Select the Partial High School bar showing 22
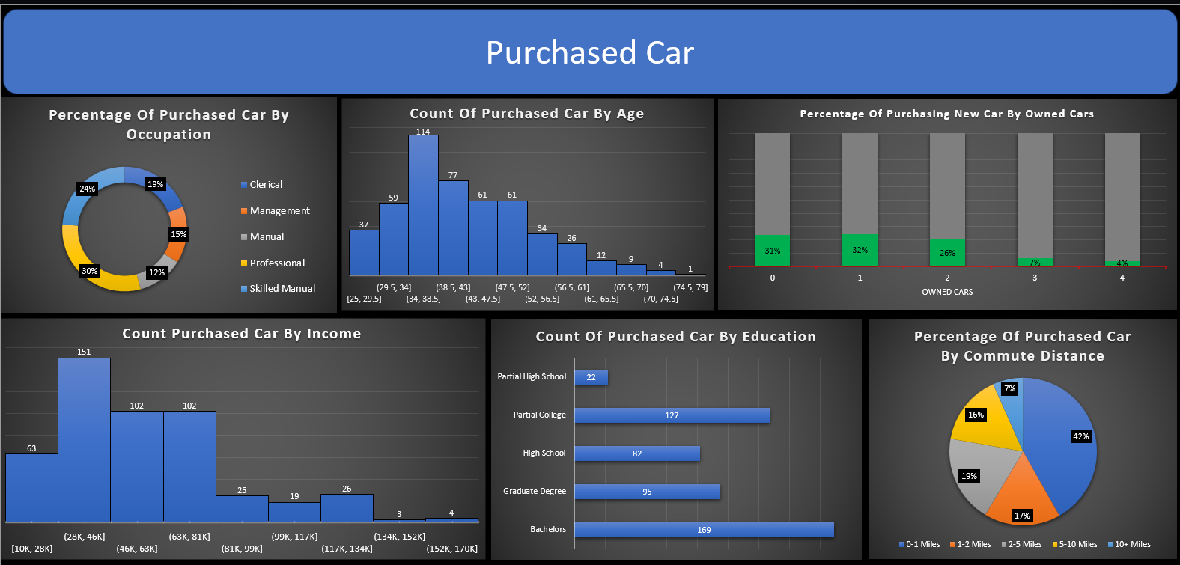The image size is (1180, 565). pyautogui.click(x=591, y=377)
